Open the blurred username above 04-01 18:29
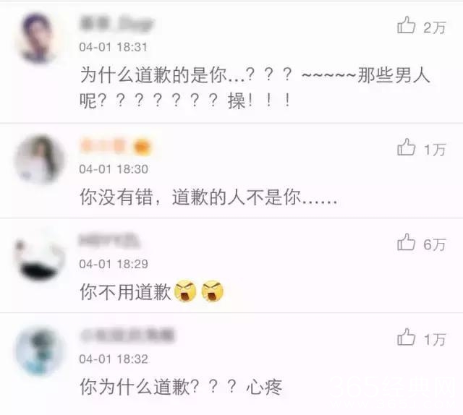 pos(109,241)
